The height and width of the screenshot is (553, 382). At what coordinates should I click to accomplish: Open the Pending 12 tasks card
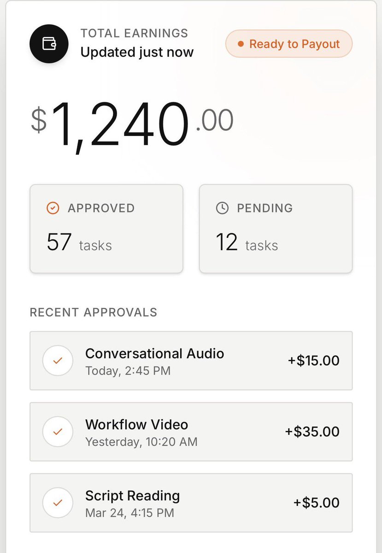pyautogui.click(x=276, y=229)
